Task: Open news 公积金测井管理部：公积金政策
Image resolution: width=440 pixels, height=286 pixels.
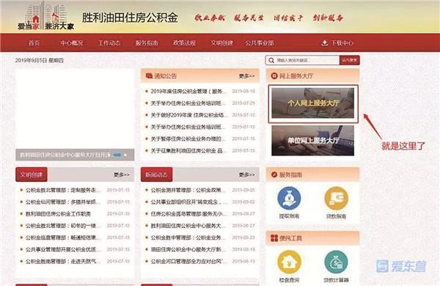Action: 188,190
